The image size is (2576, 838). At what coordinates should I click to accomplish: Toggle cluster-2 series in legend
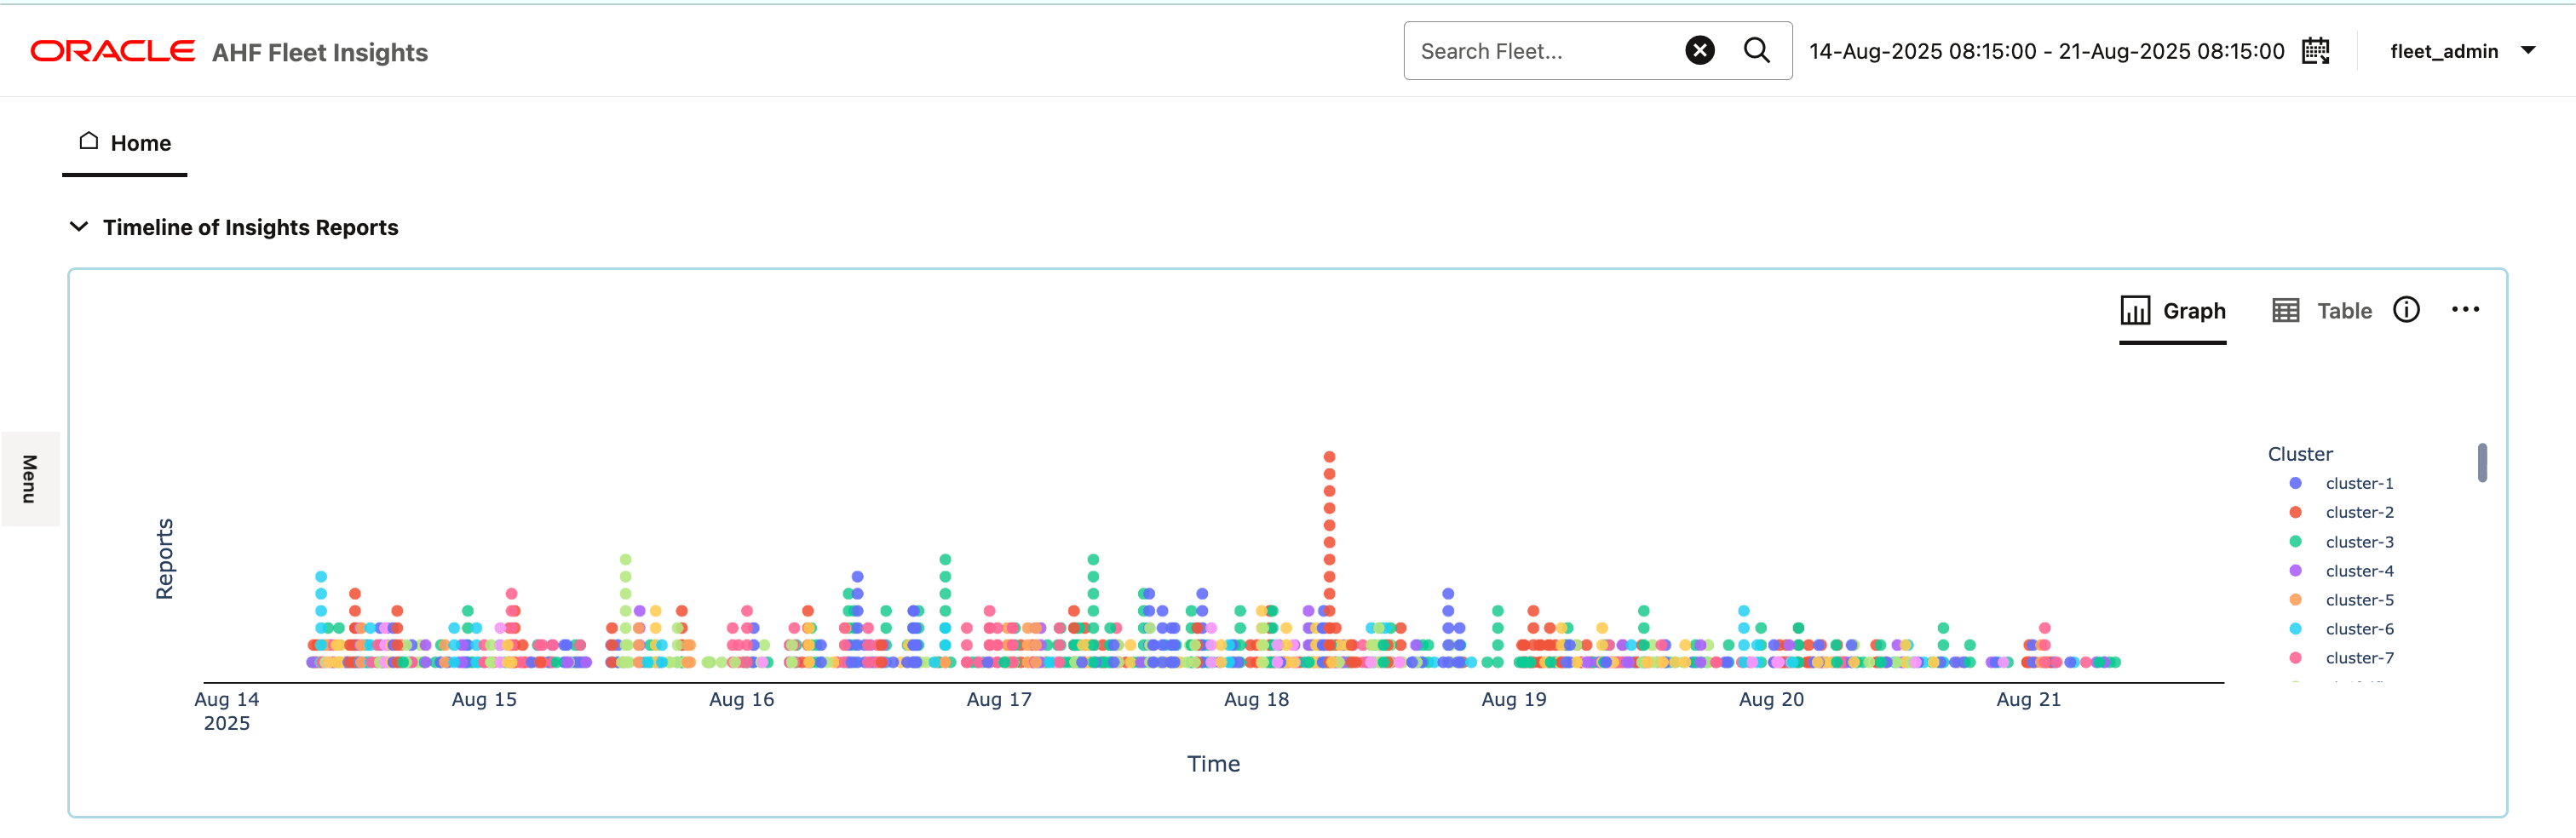(2358, 512)
